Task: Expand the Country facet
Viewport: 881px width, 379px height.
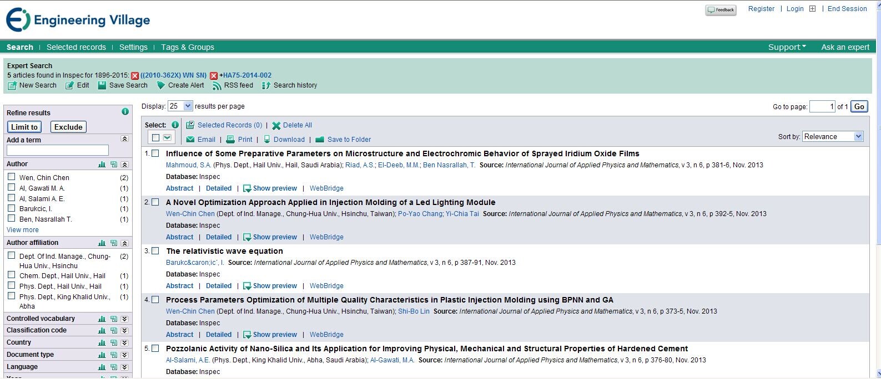Action: (125, 343)
